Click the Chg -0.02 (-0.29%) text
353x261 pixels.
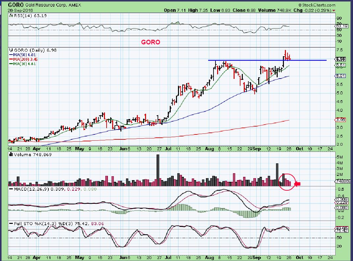(x=312, y=10)
